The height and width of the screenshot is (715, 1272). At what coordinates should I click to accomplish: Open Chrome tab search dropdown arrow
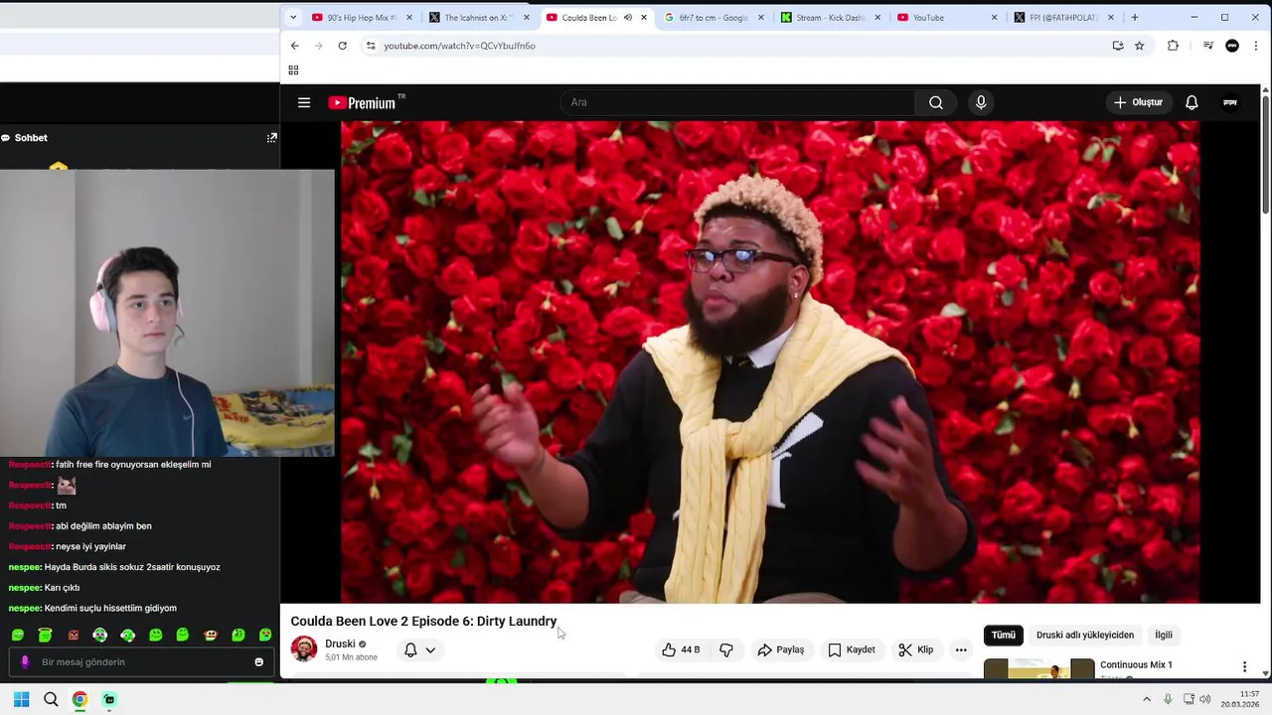point(292,17)
